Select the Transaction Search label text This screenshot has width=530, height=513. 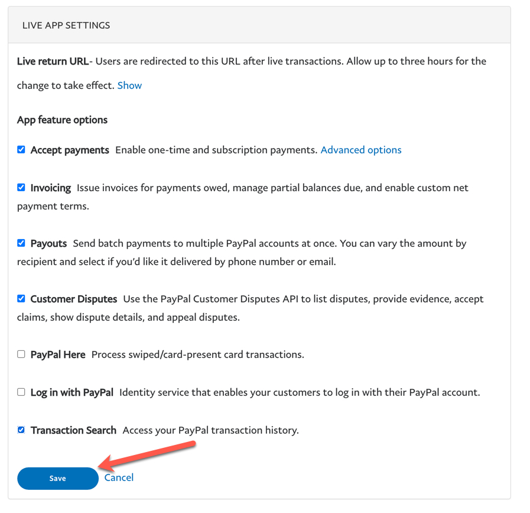click(73, 430)
